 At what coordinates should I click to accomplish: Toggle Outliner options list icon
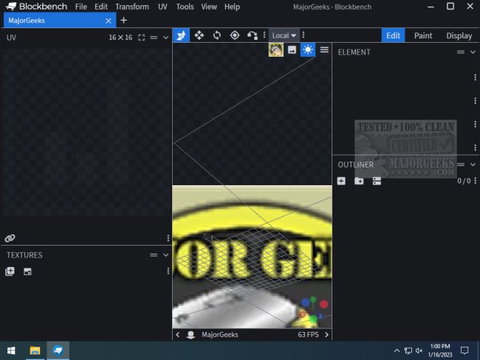(377, 181)
